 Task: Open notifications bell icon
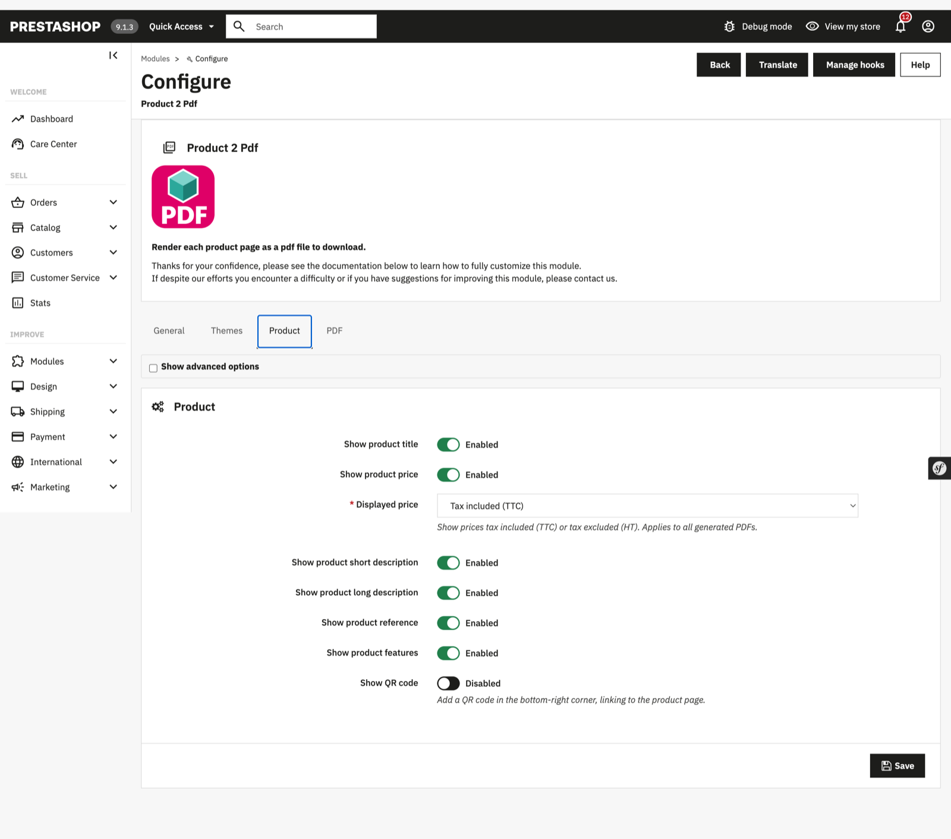[900, 26]
